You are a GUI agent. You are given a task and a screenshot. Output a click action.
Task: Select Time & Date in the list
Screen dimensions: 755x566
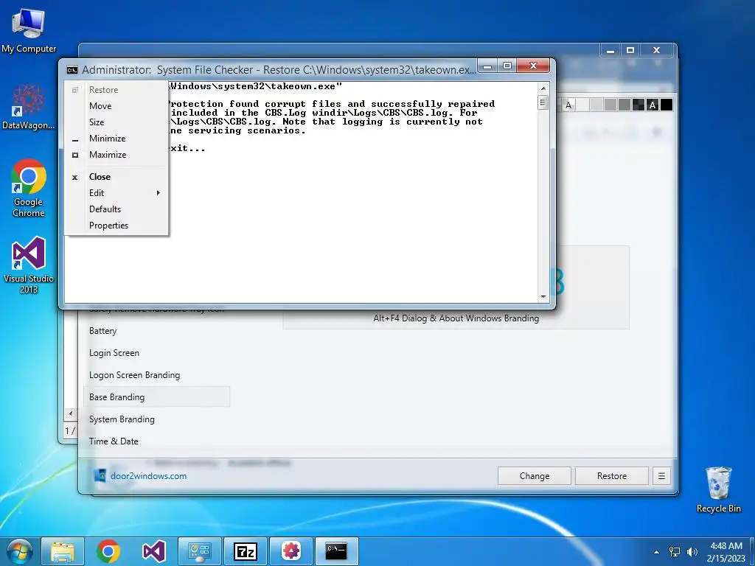(x=156, y=441)
